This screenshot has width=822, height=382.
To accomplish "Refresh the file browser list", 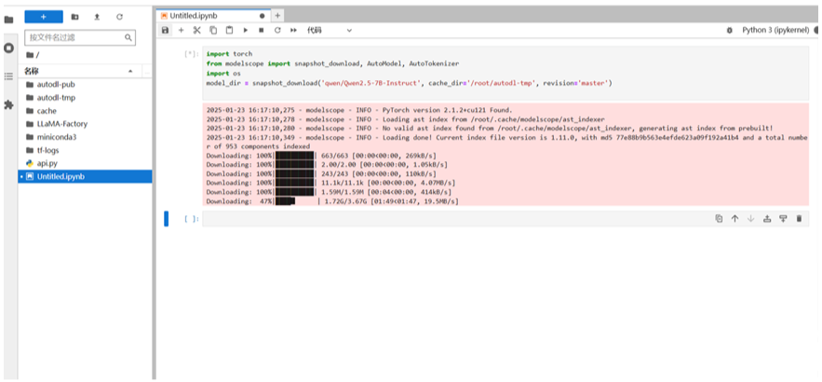I will [119, 17].
